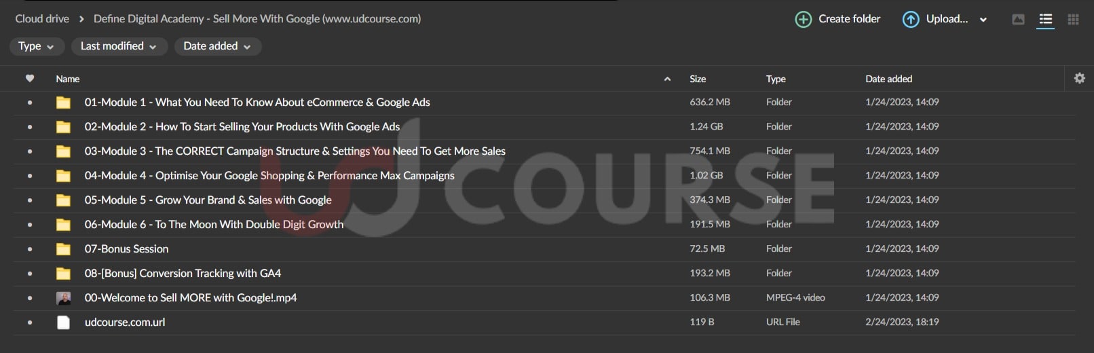Image resolution: width=1094 pixels, height=353 pixels.
Task: Expand the Upload options chevron
Action: tap(983, 20)
